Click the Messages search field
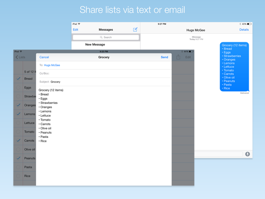Viewport: 265px width, 199px height. point(106,37)
